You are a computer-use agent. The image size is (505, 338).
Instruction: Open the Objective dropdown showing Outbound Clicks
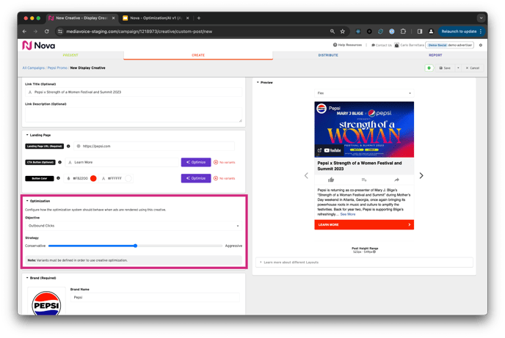tap(133, 226)
